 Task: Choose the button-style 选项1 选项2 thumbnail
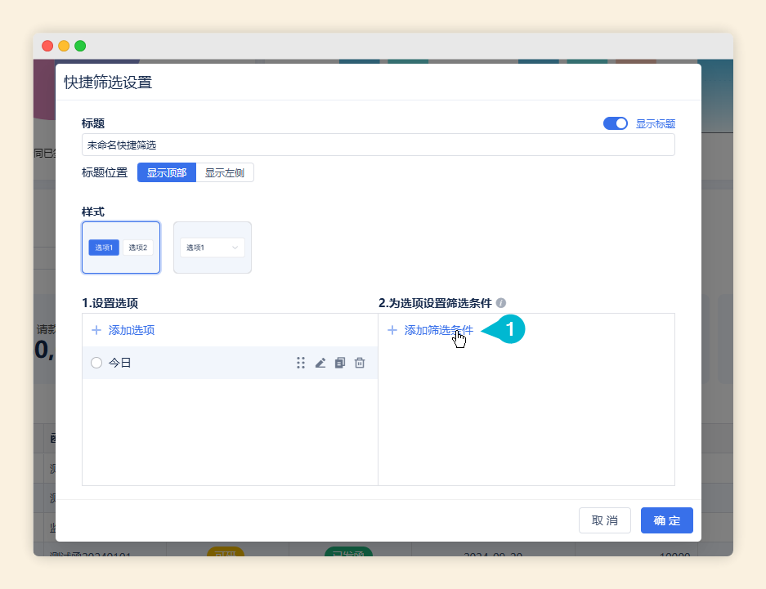(x=121, y=248)
